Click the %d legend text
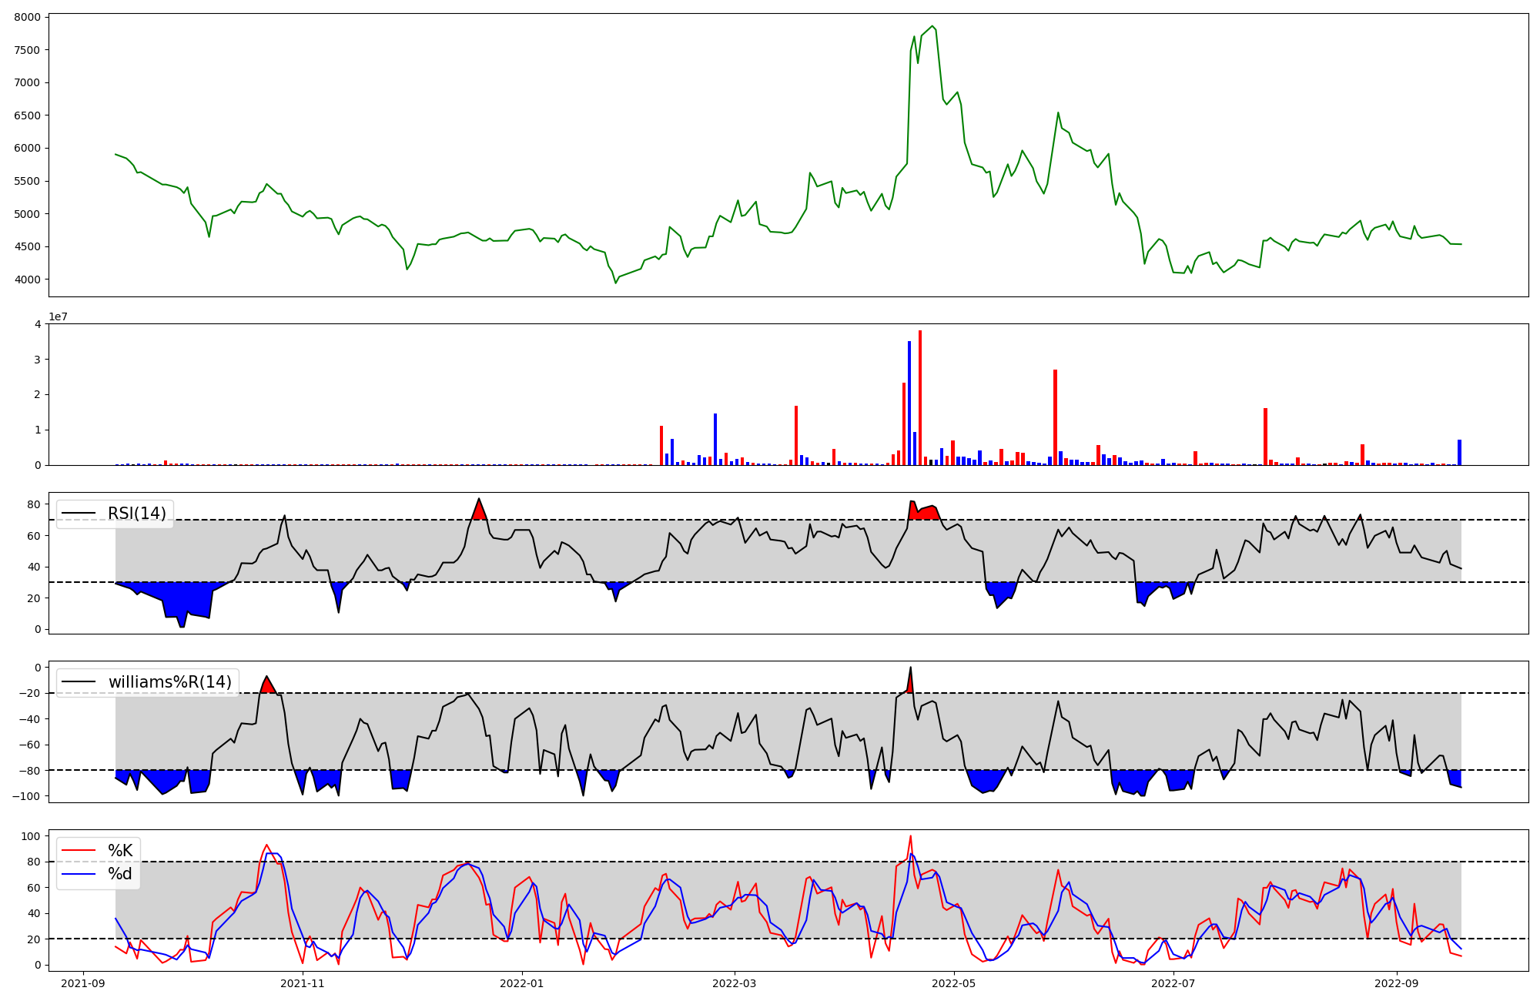The image size is (1540, 1001). [120, 874]
